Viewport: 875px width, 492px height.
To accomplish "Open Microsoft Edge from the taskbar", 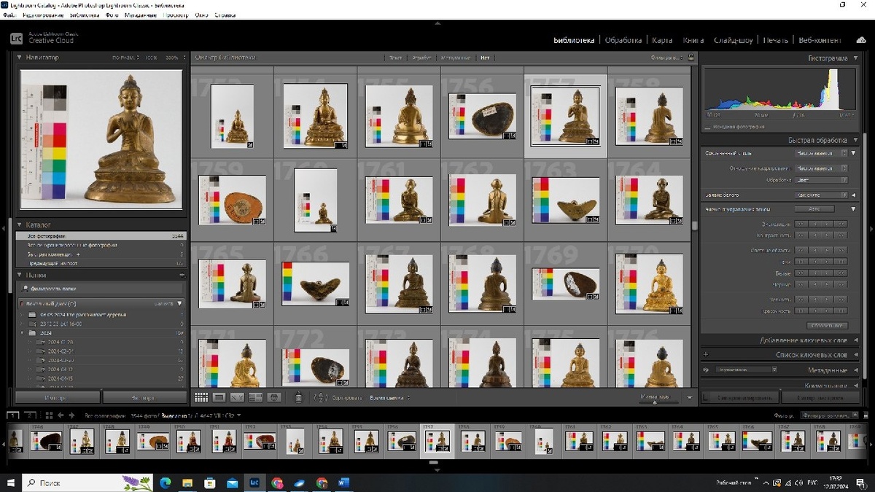I will [x=165, y=483].
